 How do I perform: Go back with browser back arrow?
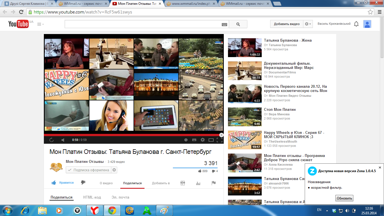[5, 12]
